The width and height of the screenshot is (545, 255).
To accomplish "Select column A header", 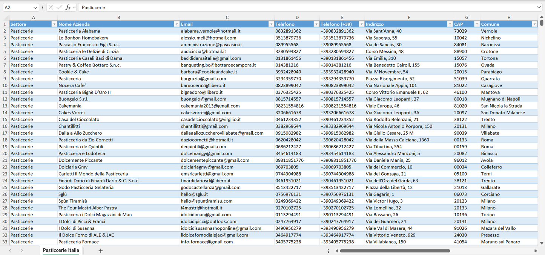I will pyautogui.click(x=34, y=17).
